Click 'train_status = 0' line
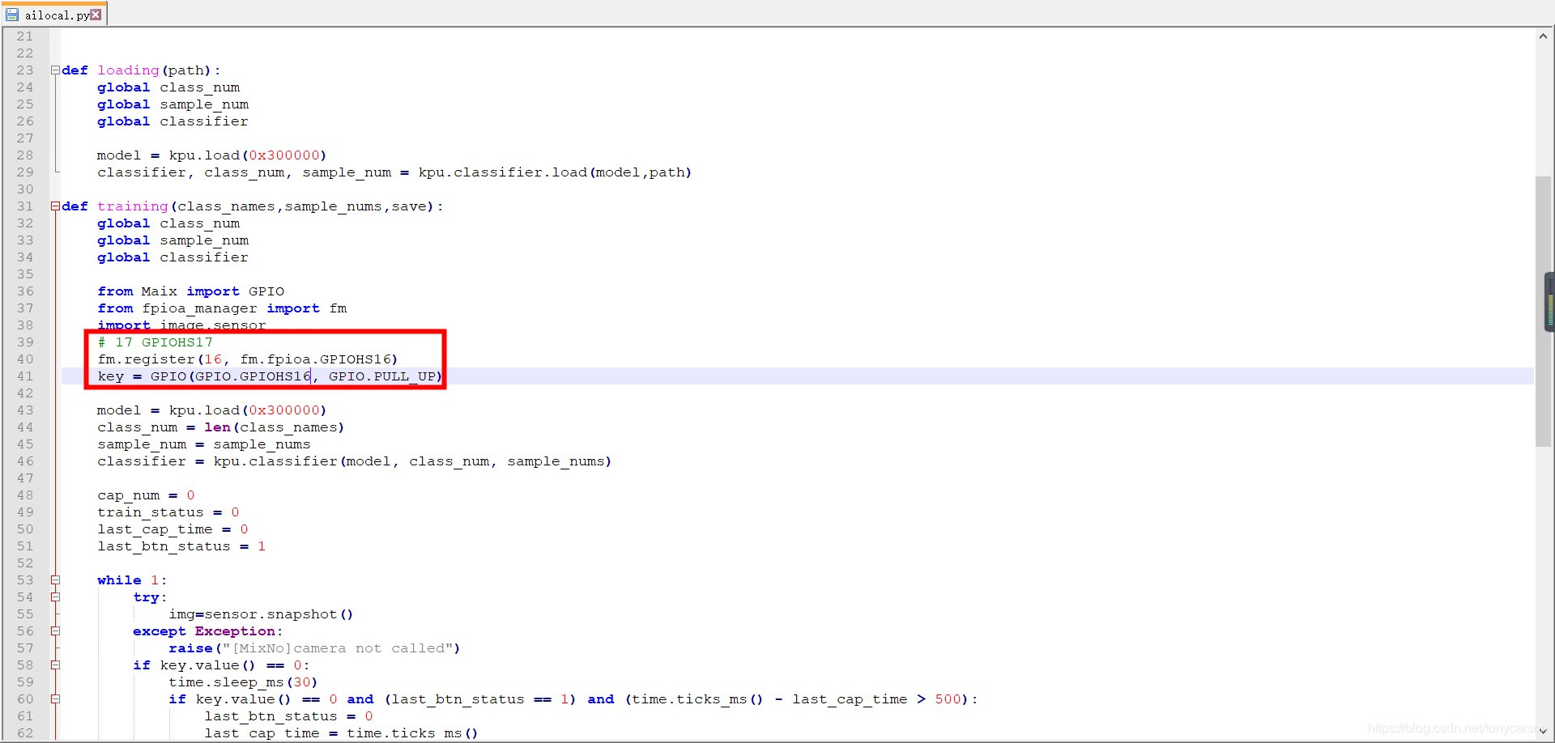 pyautogui.click(x=168, y=512)
